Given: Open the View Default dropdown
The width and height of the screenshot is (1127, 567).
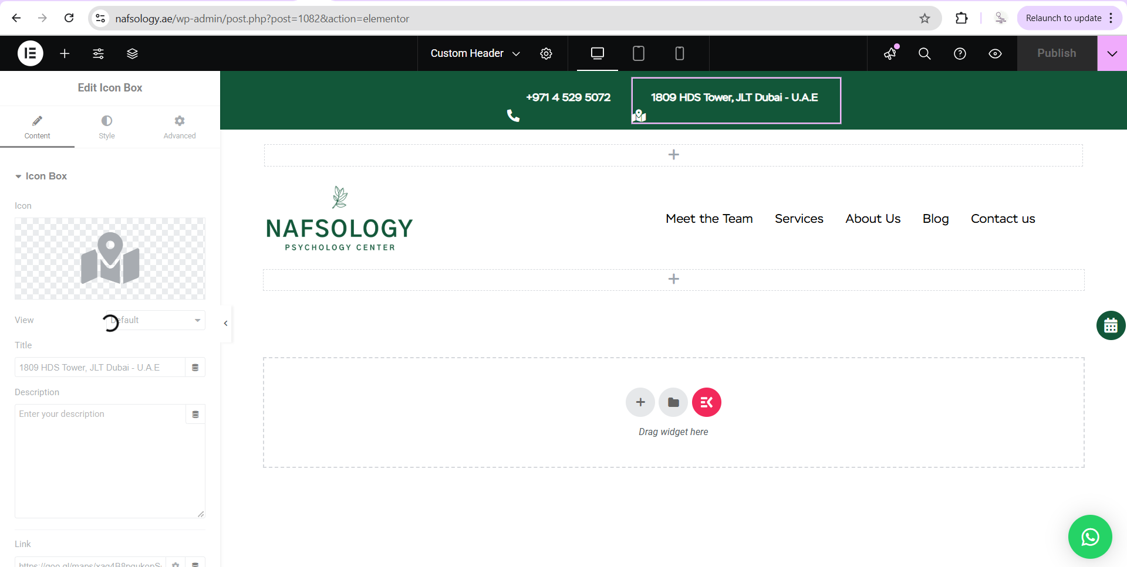Looking at the screenshot, I should (x=155, y=320).
